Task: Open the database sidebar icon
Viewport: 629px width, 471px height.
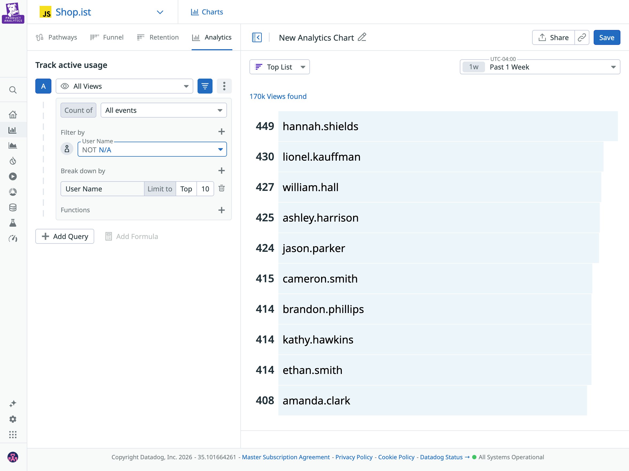Action: point(13,207)
